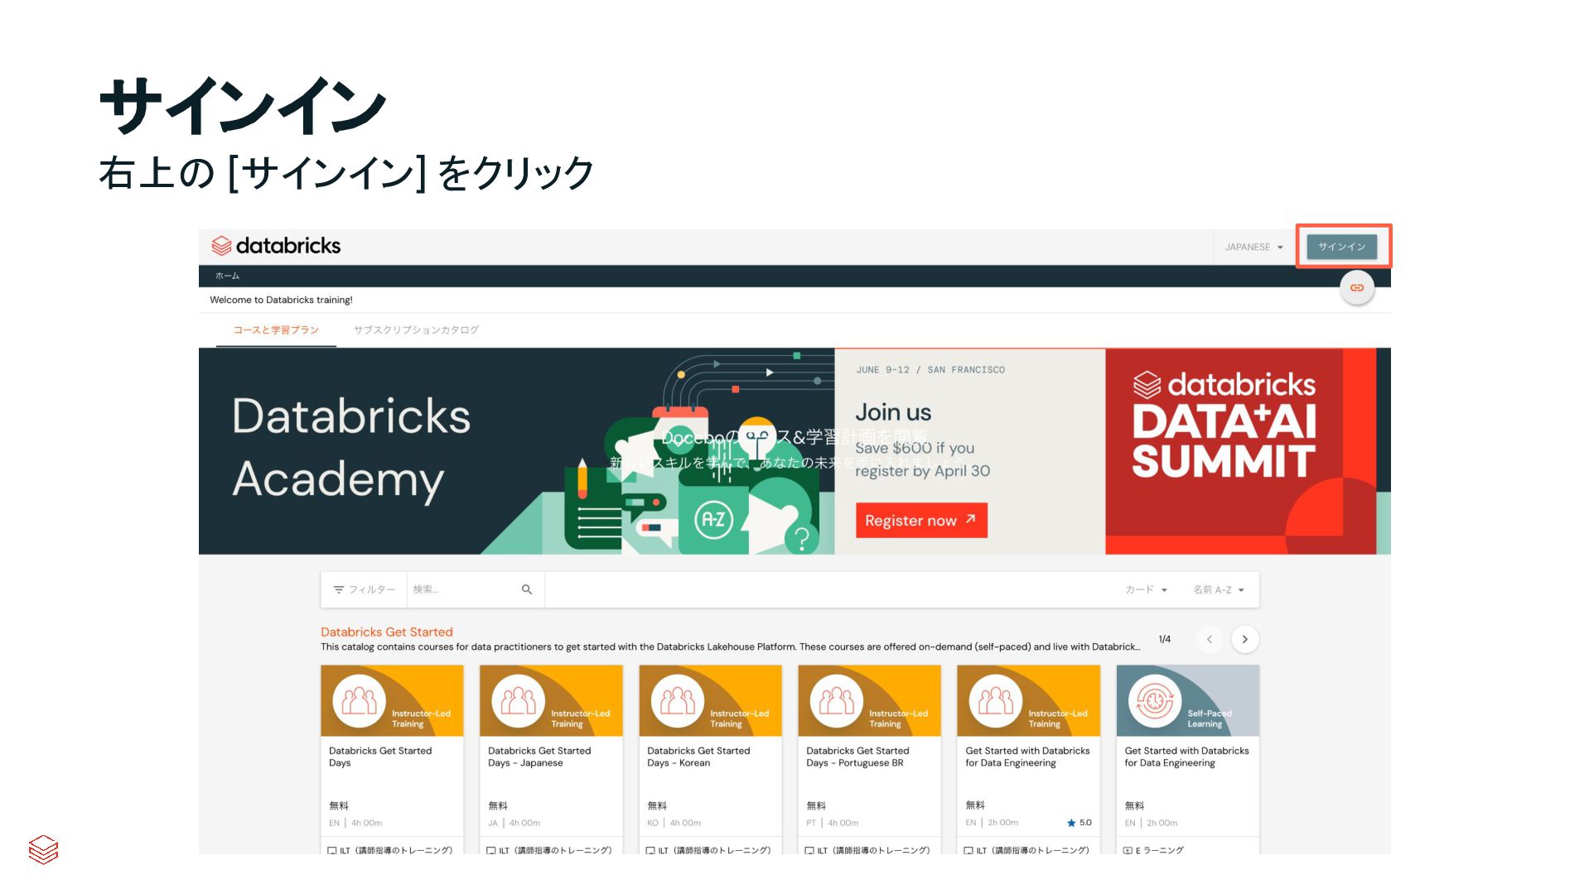
Task: Click the Databricks Academy banner title
Action: coord(351,448)
